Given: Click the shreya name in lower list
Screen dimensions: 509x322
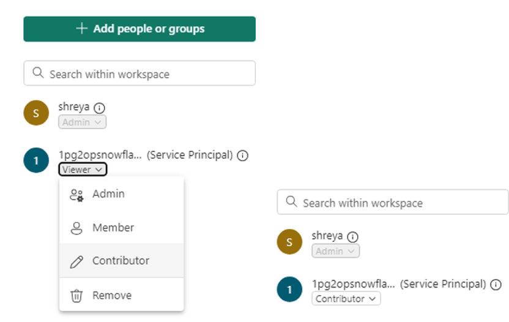Looking at the screenshot, I should 327,236.
